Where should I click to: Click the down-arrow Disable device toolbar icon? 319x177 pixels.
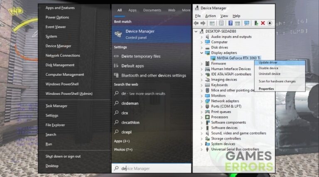270,23
